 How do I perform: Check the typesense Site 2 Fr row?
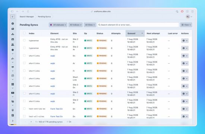(x=24, y=40)
